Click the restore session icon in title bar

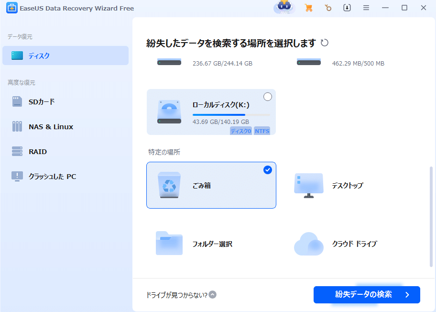pyautogui.click(x=328, y=8)
